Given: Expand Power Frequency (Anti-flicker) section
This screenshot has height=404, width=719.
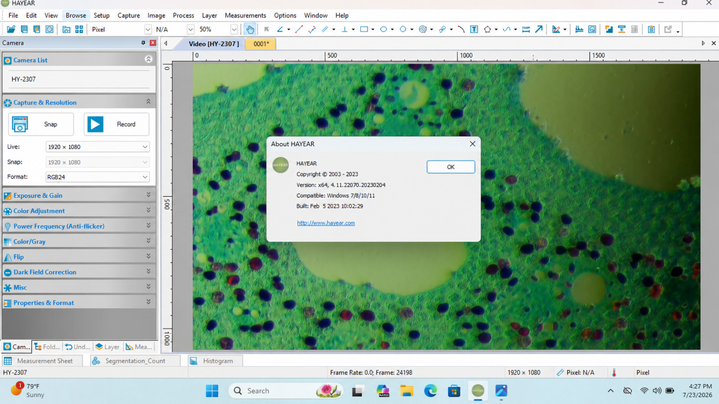Looking at the screenshot, I should (79, 226).
